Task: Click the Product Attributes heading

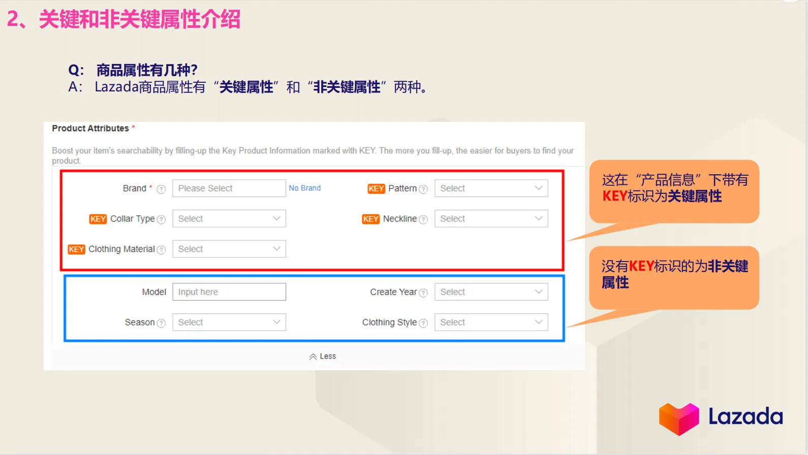Action: coord(90,128)
